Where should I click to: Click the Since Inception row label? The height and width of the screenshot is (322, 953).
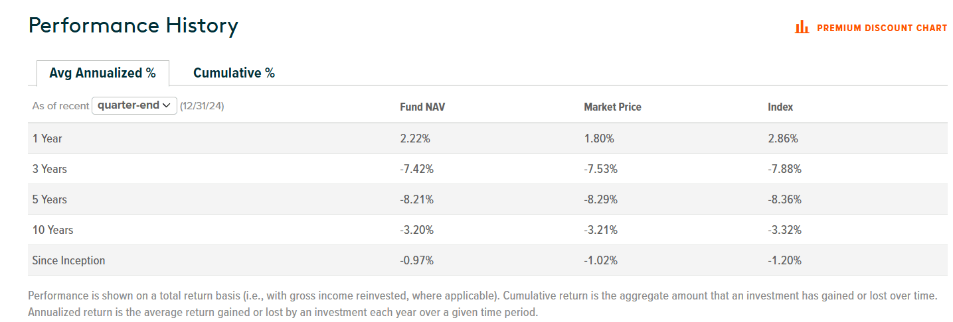(x=68, y=260)
